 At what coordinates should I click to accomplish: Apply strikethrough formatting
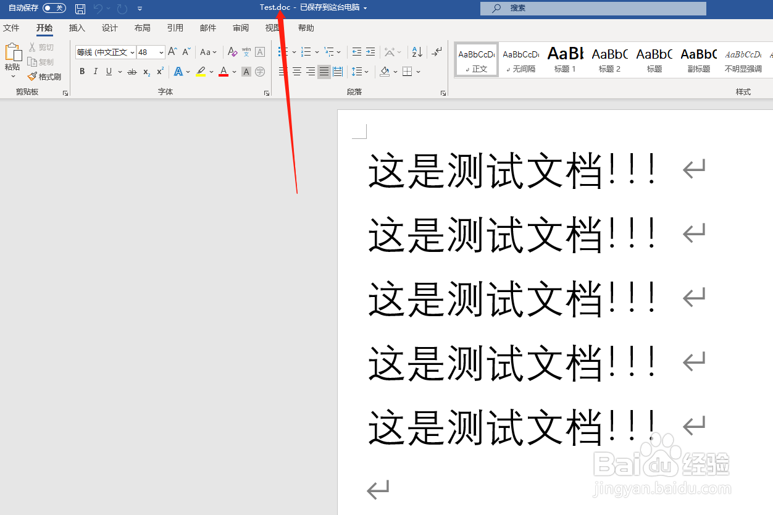click(132, 72)
